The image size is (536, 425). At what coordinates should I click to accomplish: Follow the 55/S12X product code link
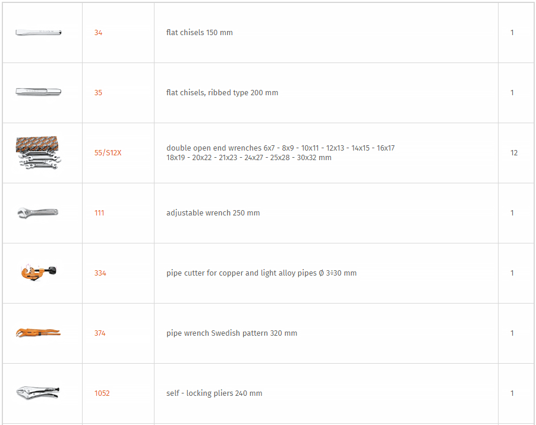tap(108, 153)
